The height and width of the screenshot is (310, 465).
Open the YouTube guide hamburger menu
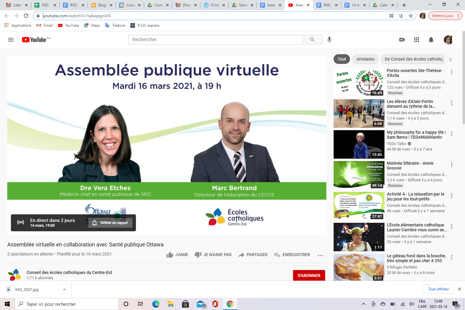click(11, 40)
